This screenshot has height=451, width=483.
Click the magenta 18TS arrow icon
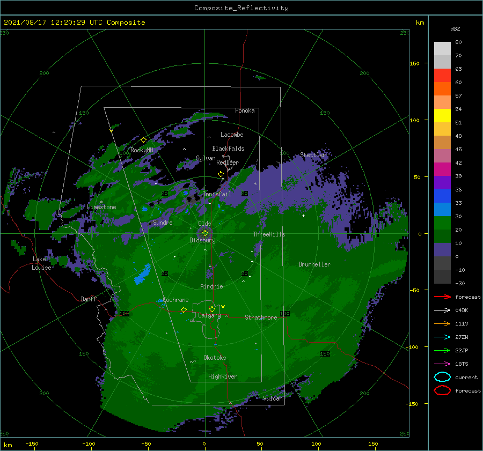pyautogui.click(x=442, y=364)
